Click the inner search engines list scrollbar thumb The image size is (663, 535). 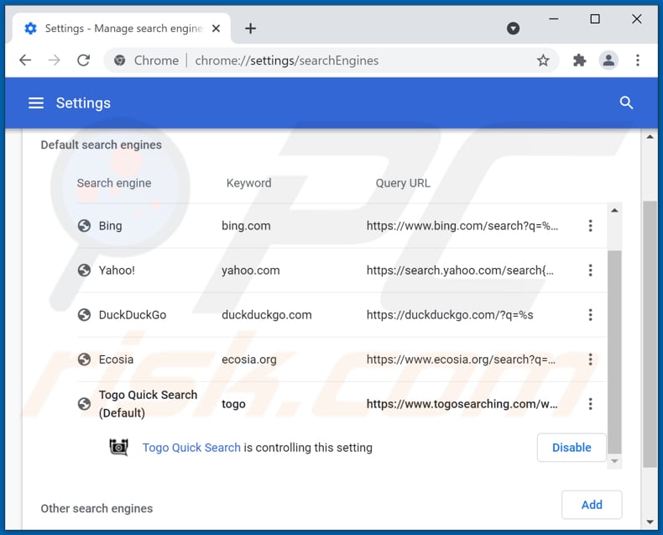pos(614,352)
